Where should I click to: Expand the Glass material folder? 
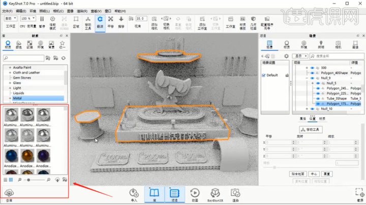[10, 83]
